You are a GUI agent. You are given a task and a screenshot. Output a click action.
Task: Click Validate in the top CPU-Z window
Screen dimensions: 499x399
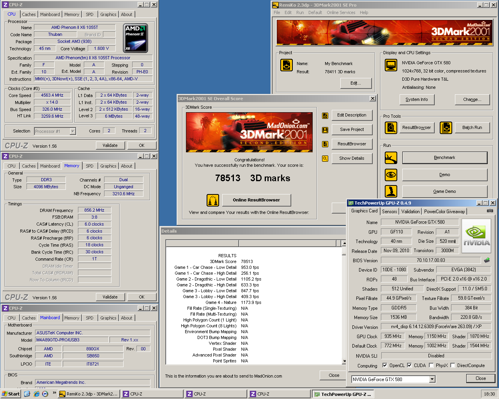pos(110,145)
